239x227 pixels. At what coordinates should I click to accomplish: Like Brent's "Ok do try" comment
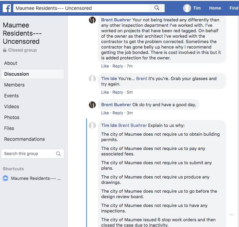click(x=105, y=113)
